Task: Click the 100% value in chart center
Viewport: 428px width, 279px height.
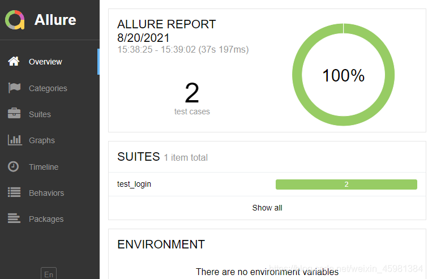Action: (344, 75)
